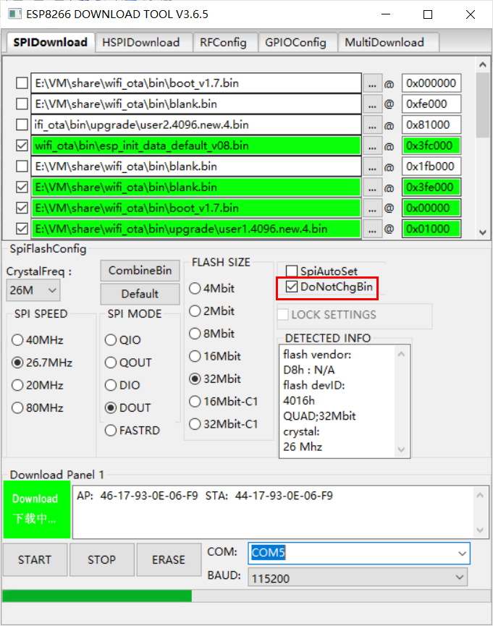
Task: Click the CombineBin button
Action: tap(140, 271)
